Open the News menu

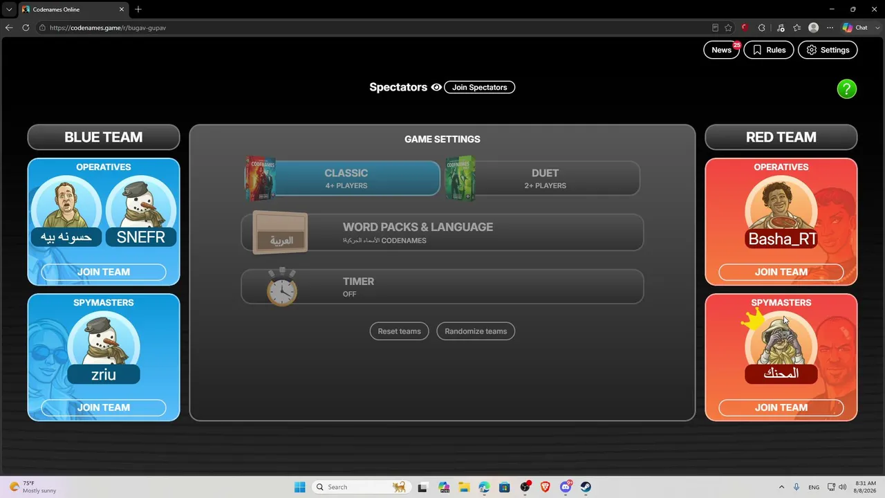tap(721, 50)
